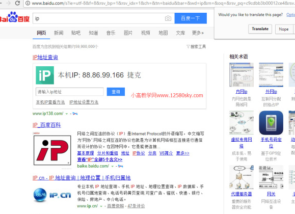Switch to the 文库 tab
The height and width of the screenshot is (214, 295).
point(180,33)
